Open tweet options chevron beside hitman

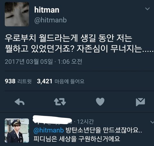point(147,9)
